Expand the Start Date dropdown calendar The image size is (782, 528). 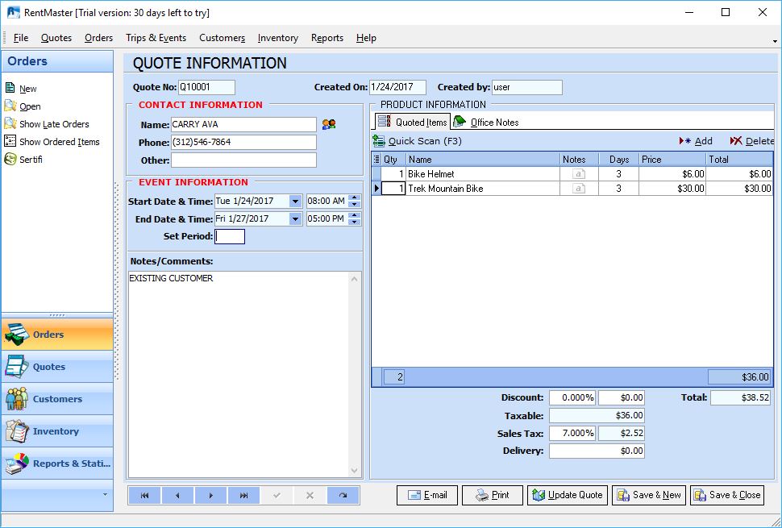coord(295,202)
